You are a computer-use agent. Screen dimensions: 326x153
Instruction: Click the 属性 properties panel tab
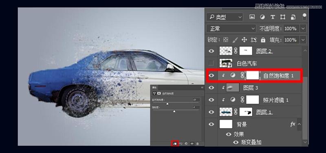(x=154, y=88)
